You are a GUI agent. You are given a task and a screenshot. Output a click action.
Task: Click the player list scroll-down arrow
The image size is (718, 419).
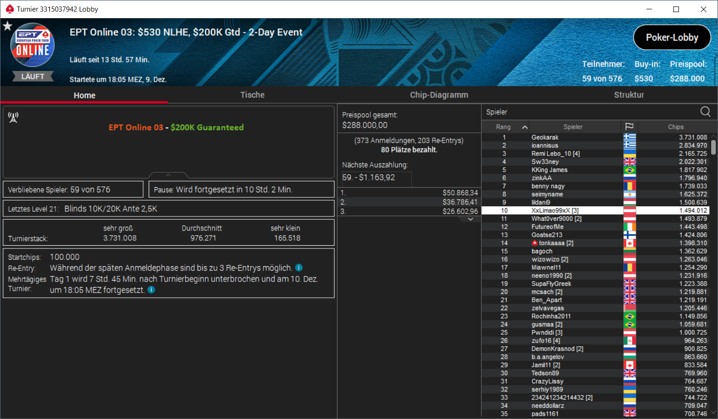tap(713, 413)
